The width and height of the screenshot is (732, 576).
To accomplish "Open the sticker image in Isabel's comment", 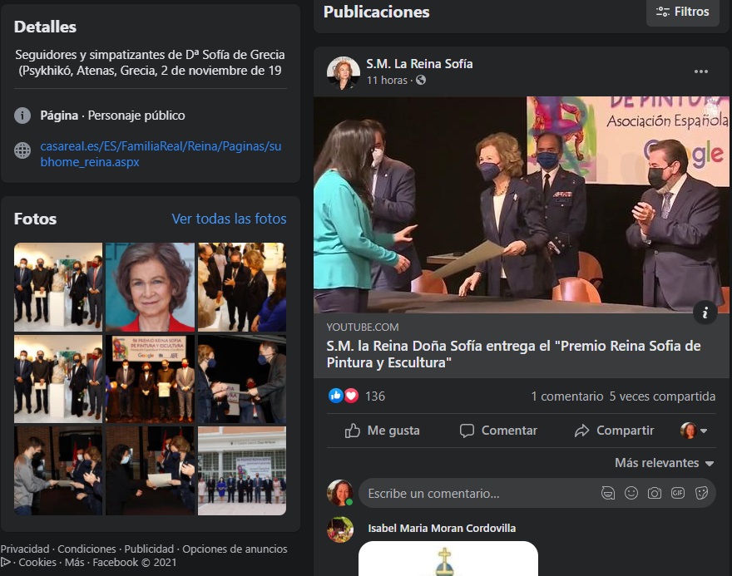I will 448,559.
